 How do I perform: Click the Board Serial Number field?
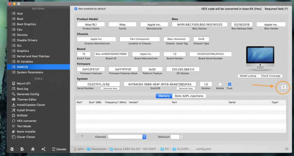point(211,54)
